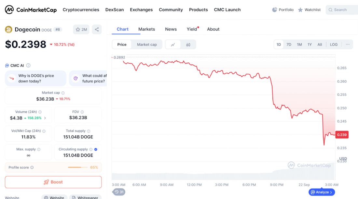Add Dogecoin to watchlist via star 2M
The height and width of the screenshot is (199, 358).
(x=81, y=29)
